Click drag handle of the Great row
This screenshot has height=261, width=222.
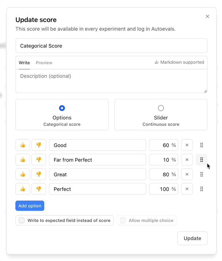(x=202, y=174)
